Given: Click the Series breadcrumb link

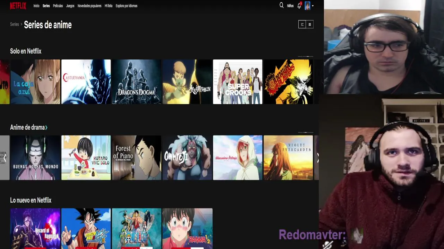Looking at the screenshot, I should 15,25.
